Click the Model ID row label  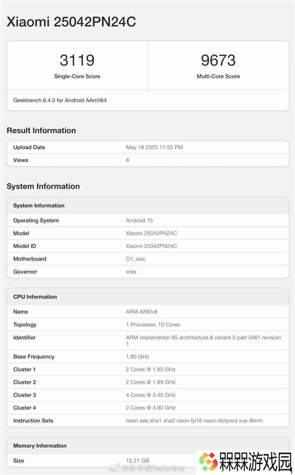pyautogui.click(x=25, y=246)
